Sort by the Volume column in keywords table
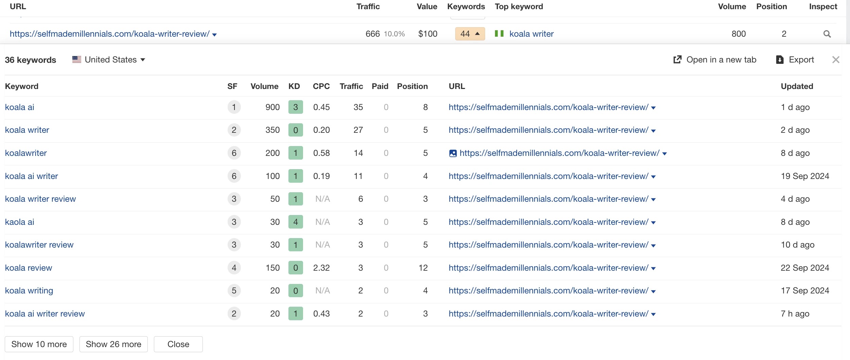Viewport: 850px width, 360px height. pos(264,86)
